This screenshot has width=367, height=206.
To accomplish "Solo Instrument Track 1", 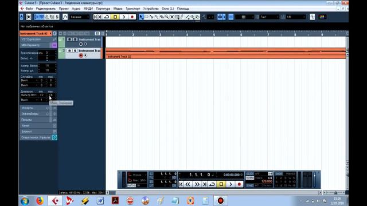I will [x=75, y=39].
